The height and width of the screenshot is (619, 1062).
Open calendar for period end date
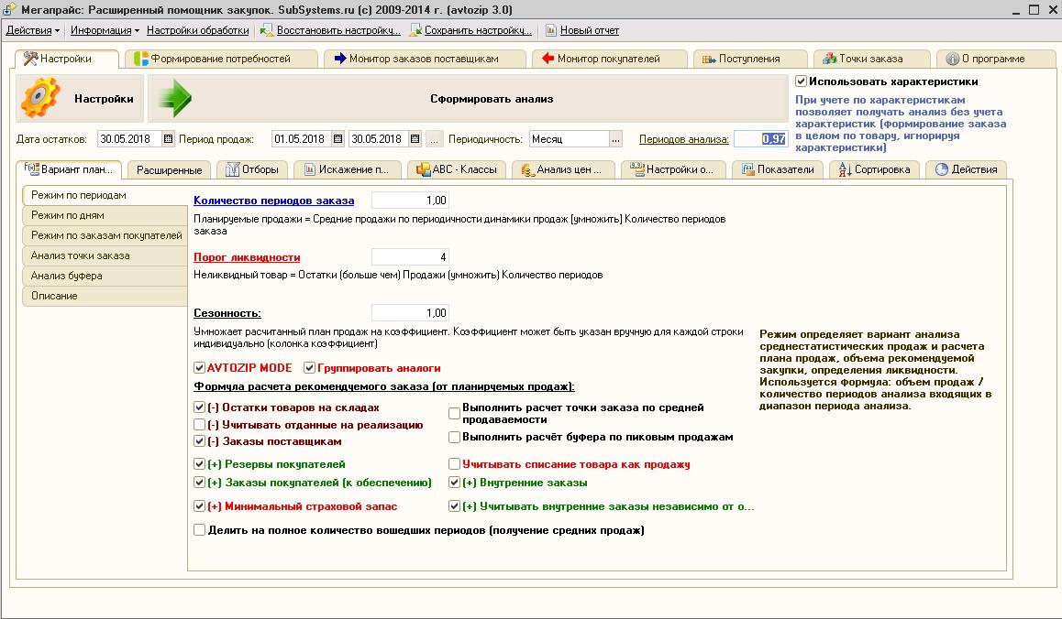click(x=415, y=139)
